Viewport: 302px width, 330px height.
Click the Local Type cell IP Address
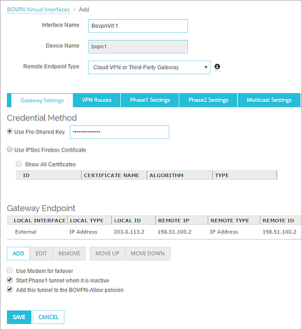tap(83, 232)
